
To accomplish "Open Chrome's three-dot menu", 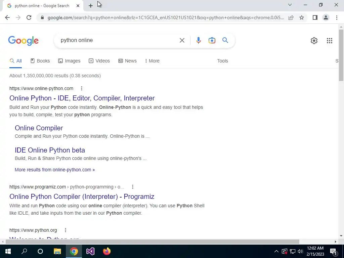I will [x=337, y=17].
